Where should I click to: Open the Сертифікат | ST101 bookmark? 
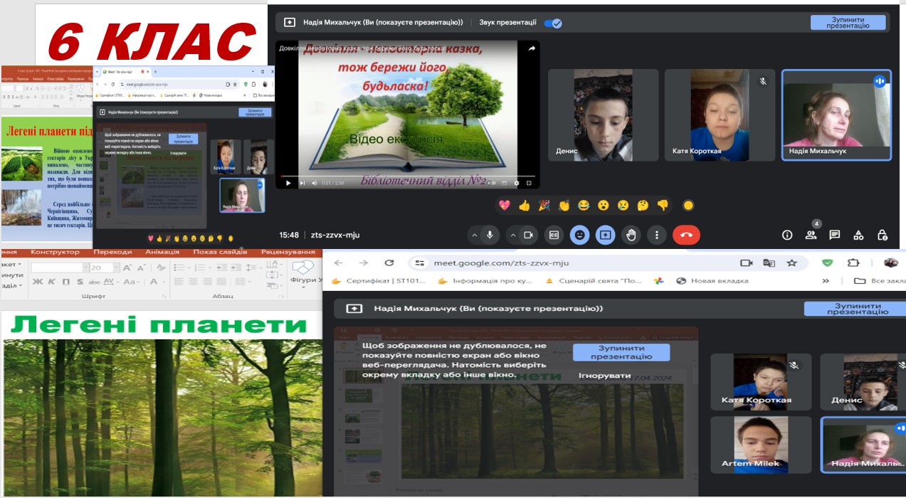coord(379,280)
